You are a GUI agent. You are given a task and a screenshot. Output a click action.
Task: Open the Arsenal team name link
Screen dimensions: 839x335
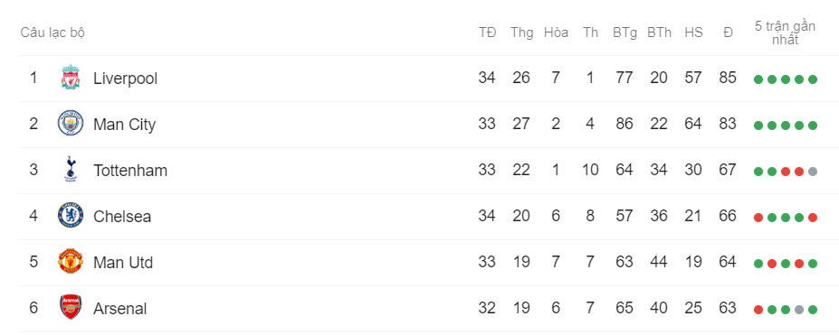pyautogui.click(x=119, y=309)
